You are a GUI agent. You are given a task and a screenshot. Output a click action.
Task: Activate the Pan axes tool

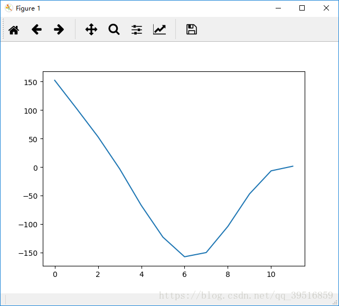click(x=91, y=30)
